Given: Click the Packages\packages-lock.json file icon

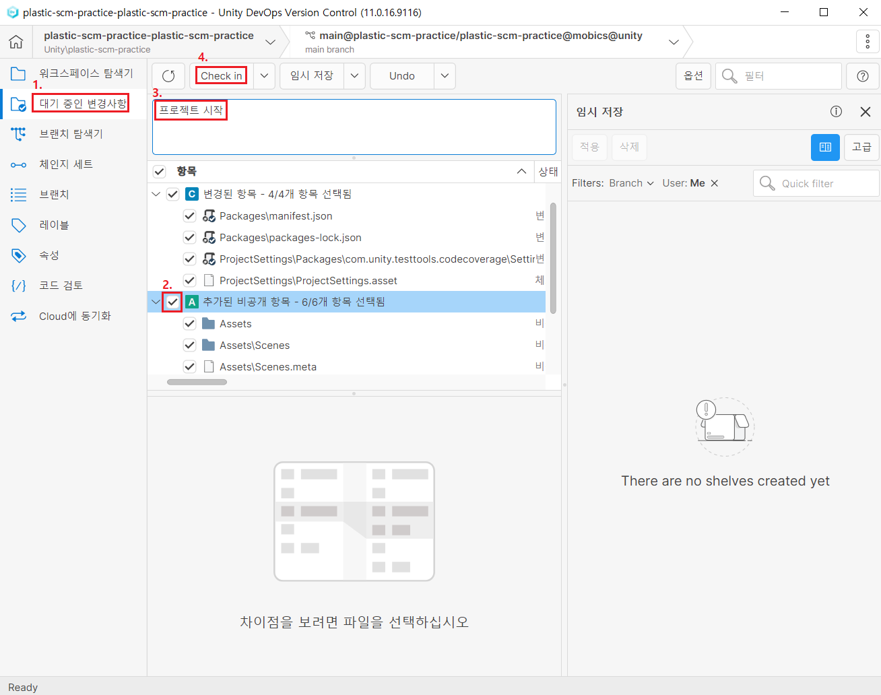Looking at the screenshot, I should pos(209,238).
